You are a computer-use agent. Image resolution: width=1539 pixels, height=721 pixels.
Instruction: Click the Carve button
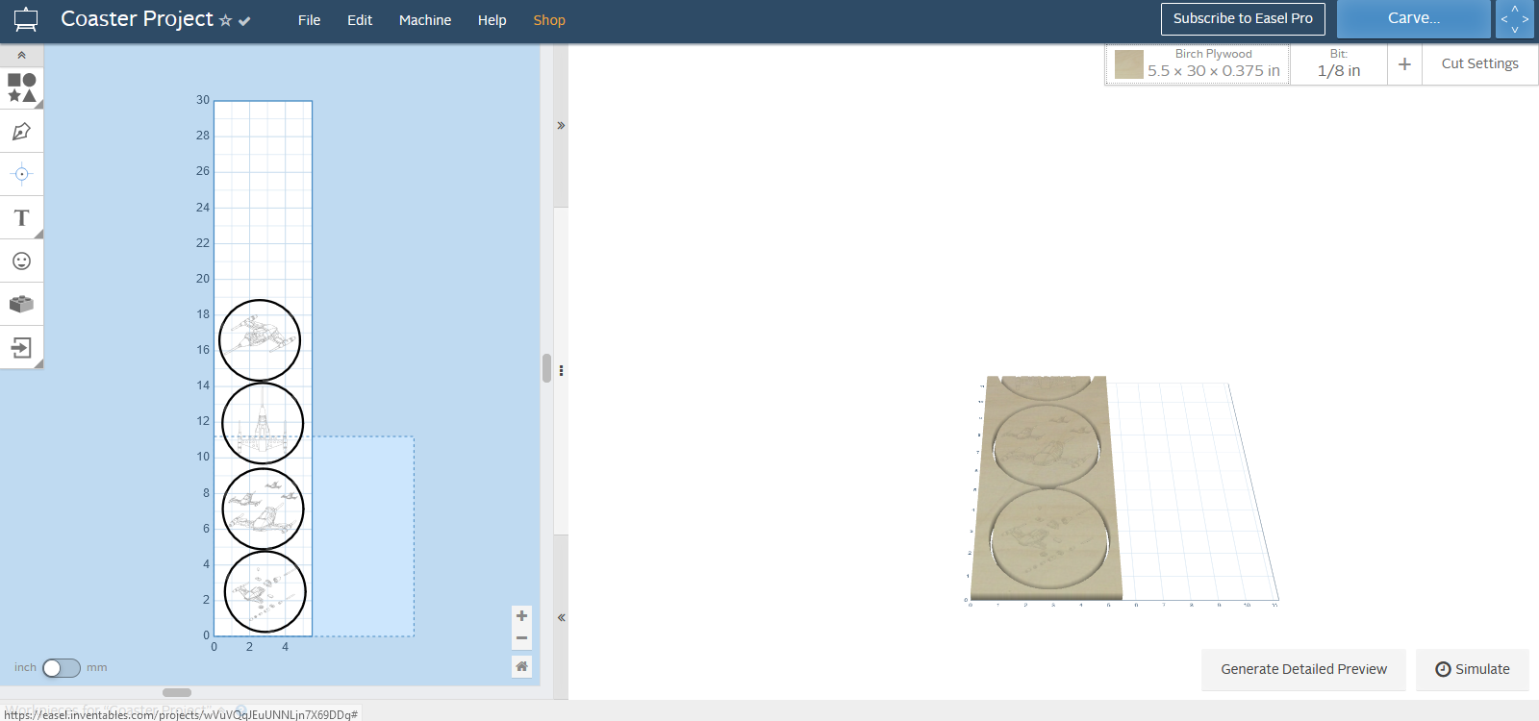1413,18
